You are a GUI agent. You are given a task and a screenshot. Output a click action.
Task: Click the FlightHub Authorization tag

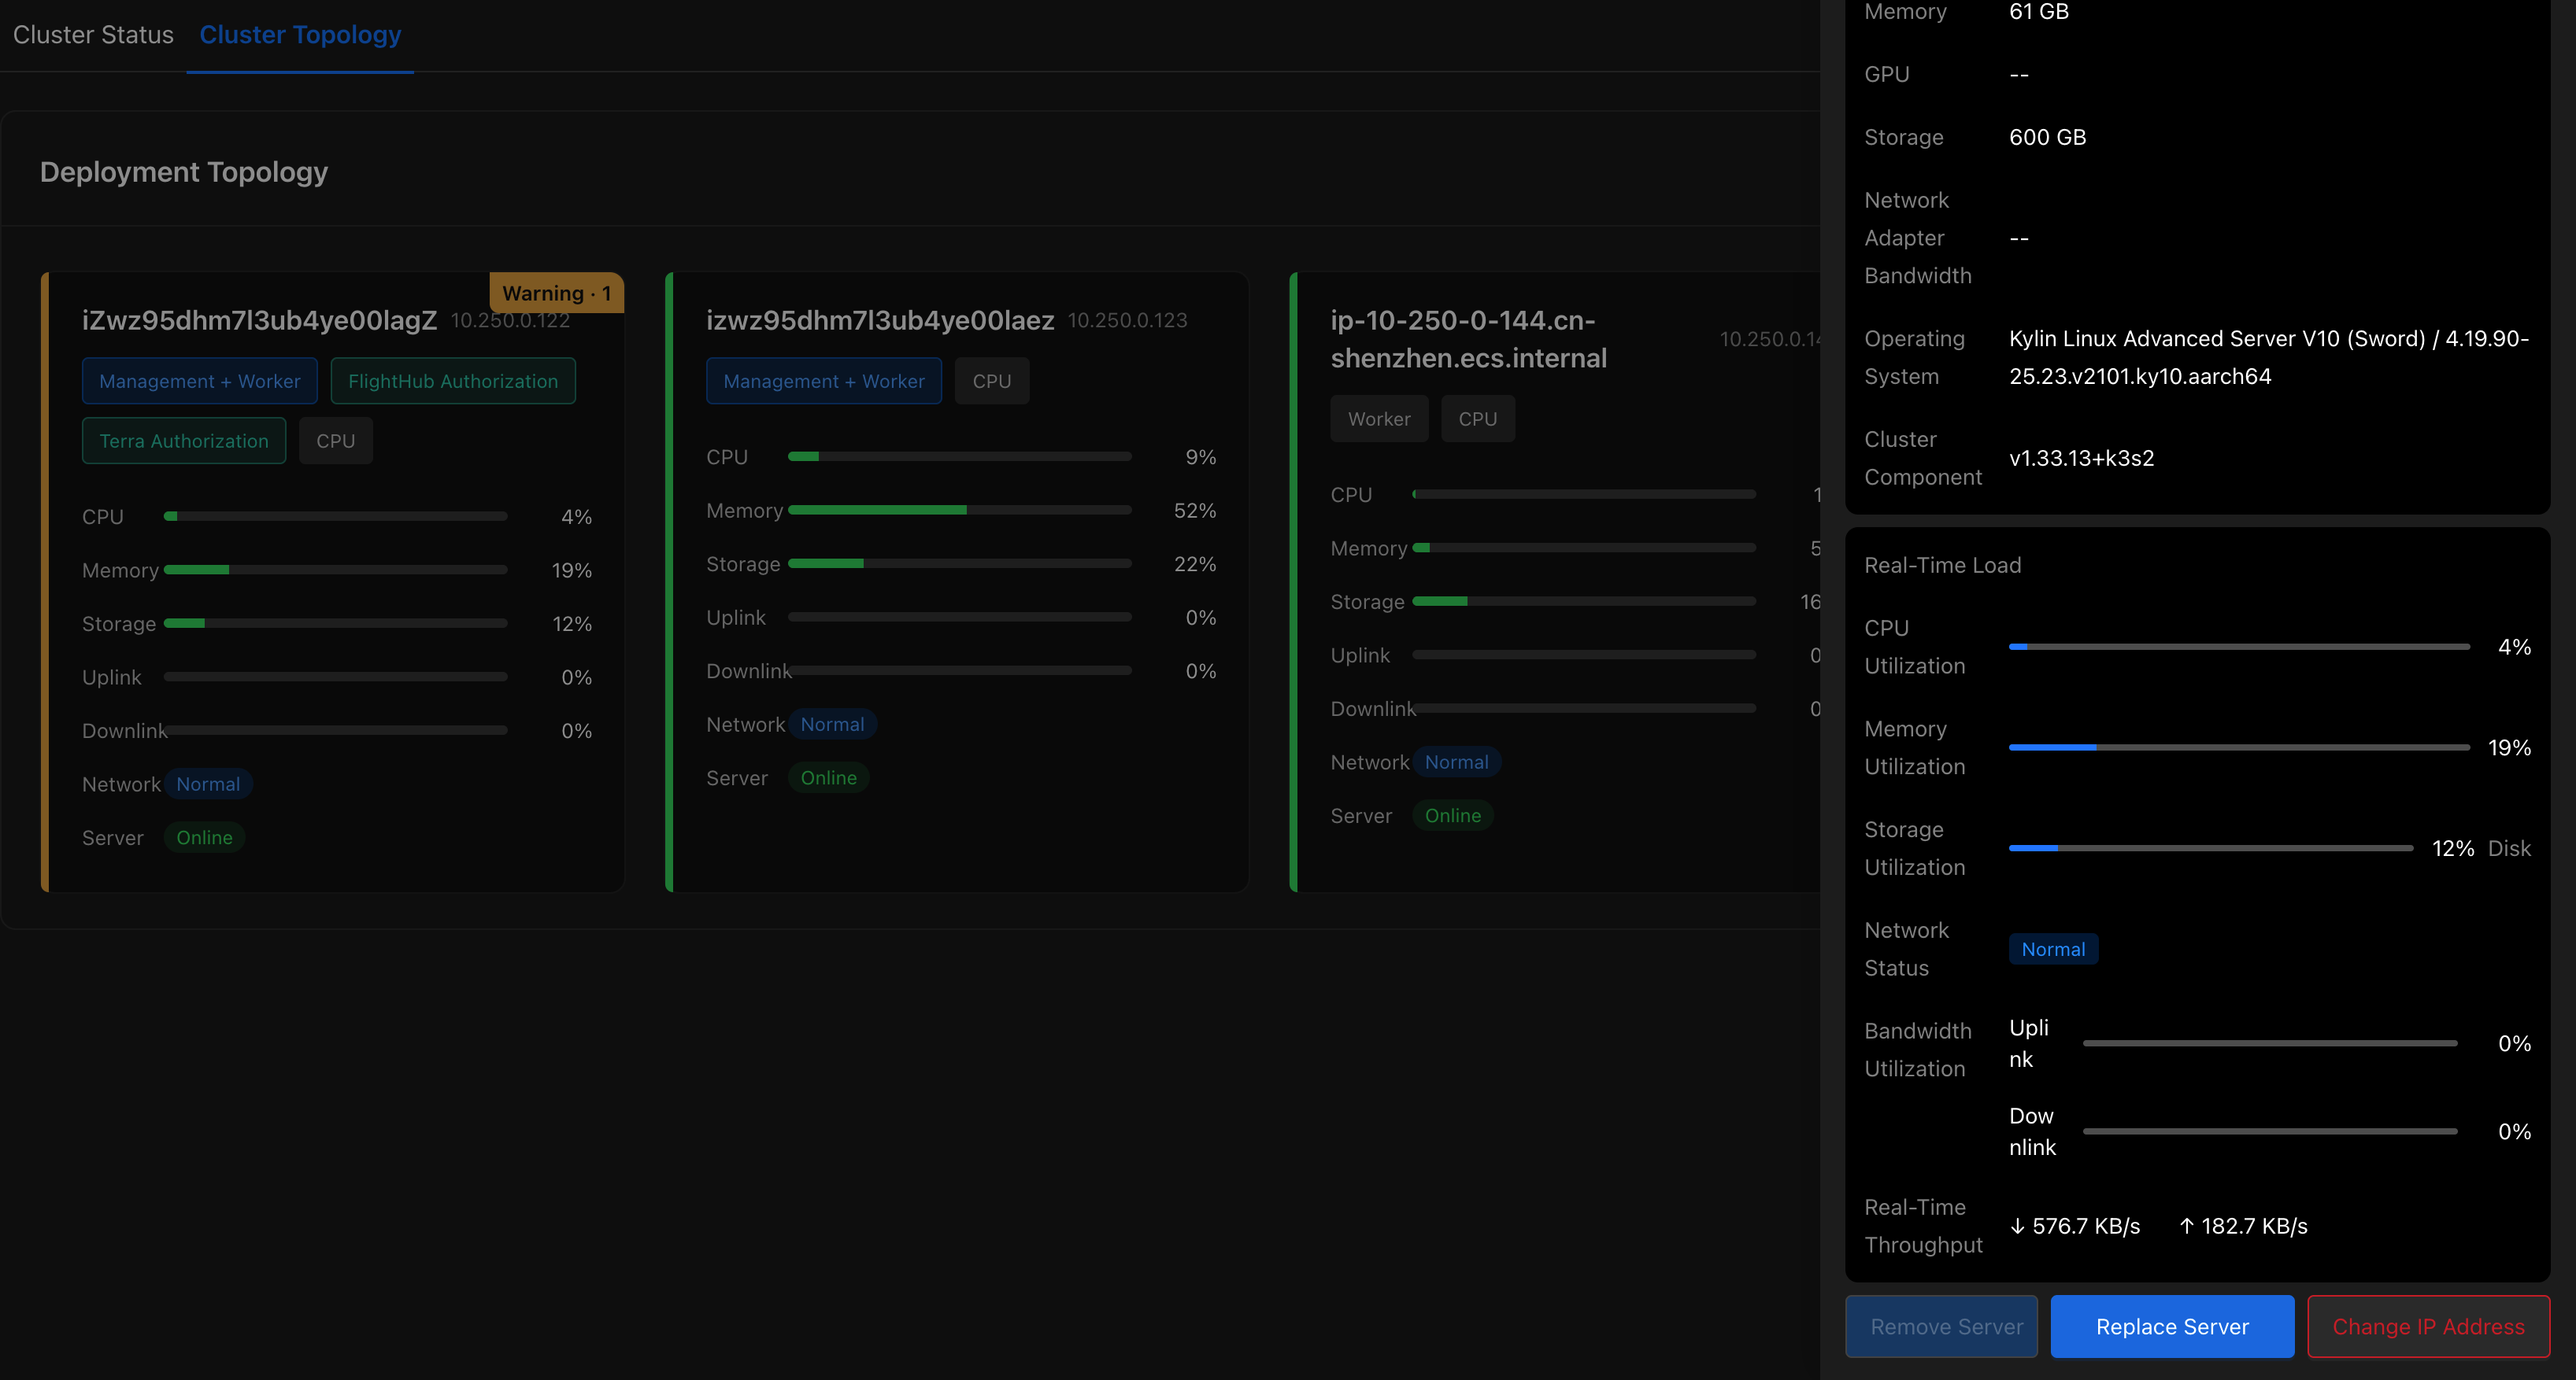point(453,381)
